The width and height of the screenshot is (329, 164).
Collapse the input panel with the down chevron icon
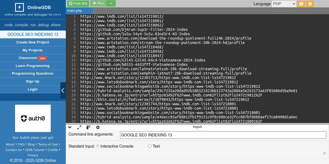tap(70, 127)
